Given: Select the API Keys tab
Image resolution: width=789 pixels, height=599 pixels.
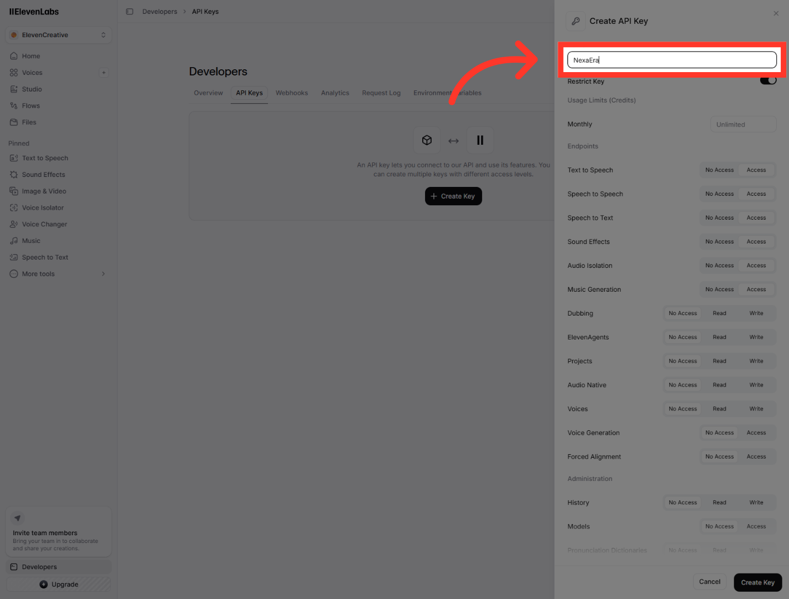Looking at the screenshot, I should pos(250,93).
